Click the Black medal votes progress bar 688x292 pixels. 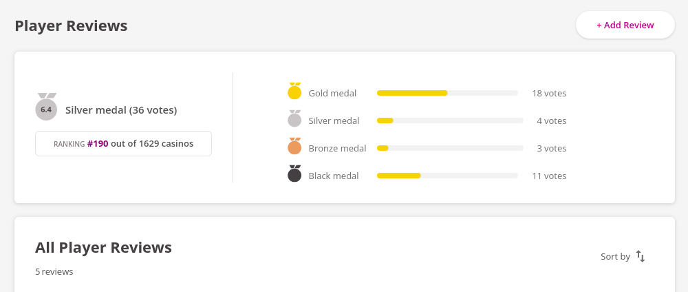pyautogui.click(x=447, y=176)
